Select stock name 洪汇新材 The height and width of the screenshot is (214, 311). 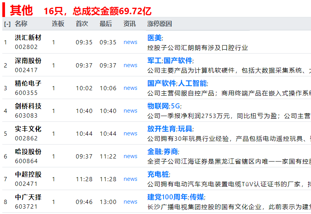tap(28, 37)
